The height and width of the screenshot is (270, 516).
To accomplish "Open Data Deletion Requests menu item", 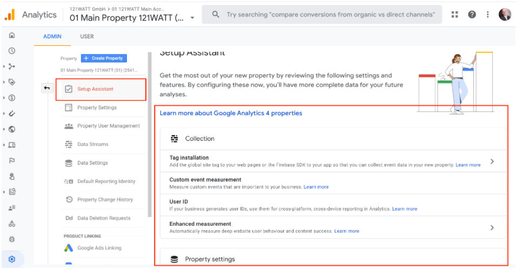I will 104,218.
